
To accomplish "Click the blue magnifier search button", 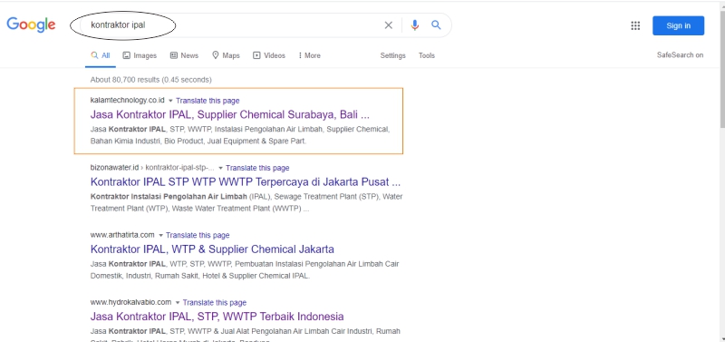I will (x=436, y=25).
